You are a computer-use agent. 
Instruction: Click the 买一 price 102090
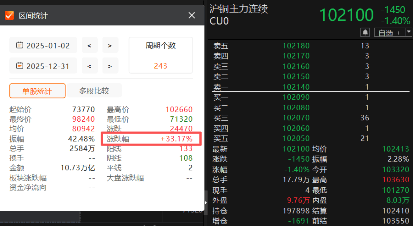point(296,97)
